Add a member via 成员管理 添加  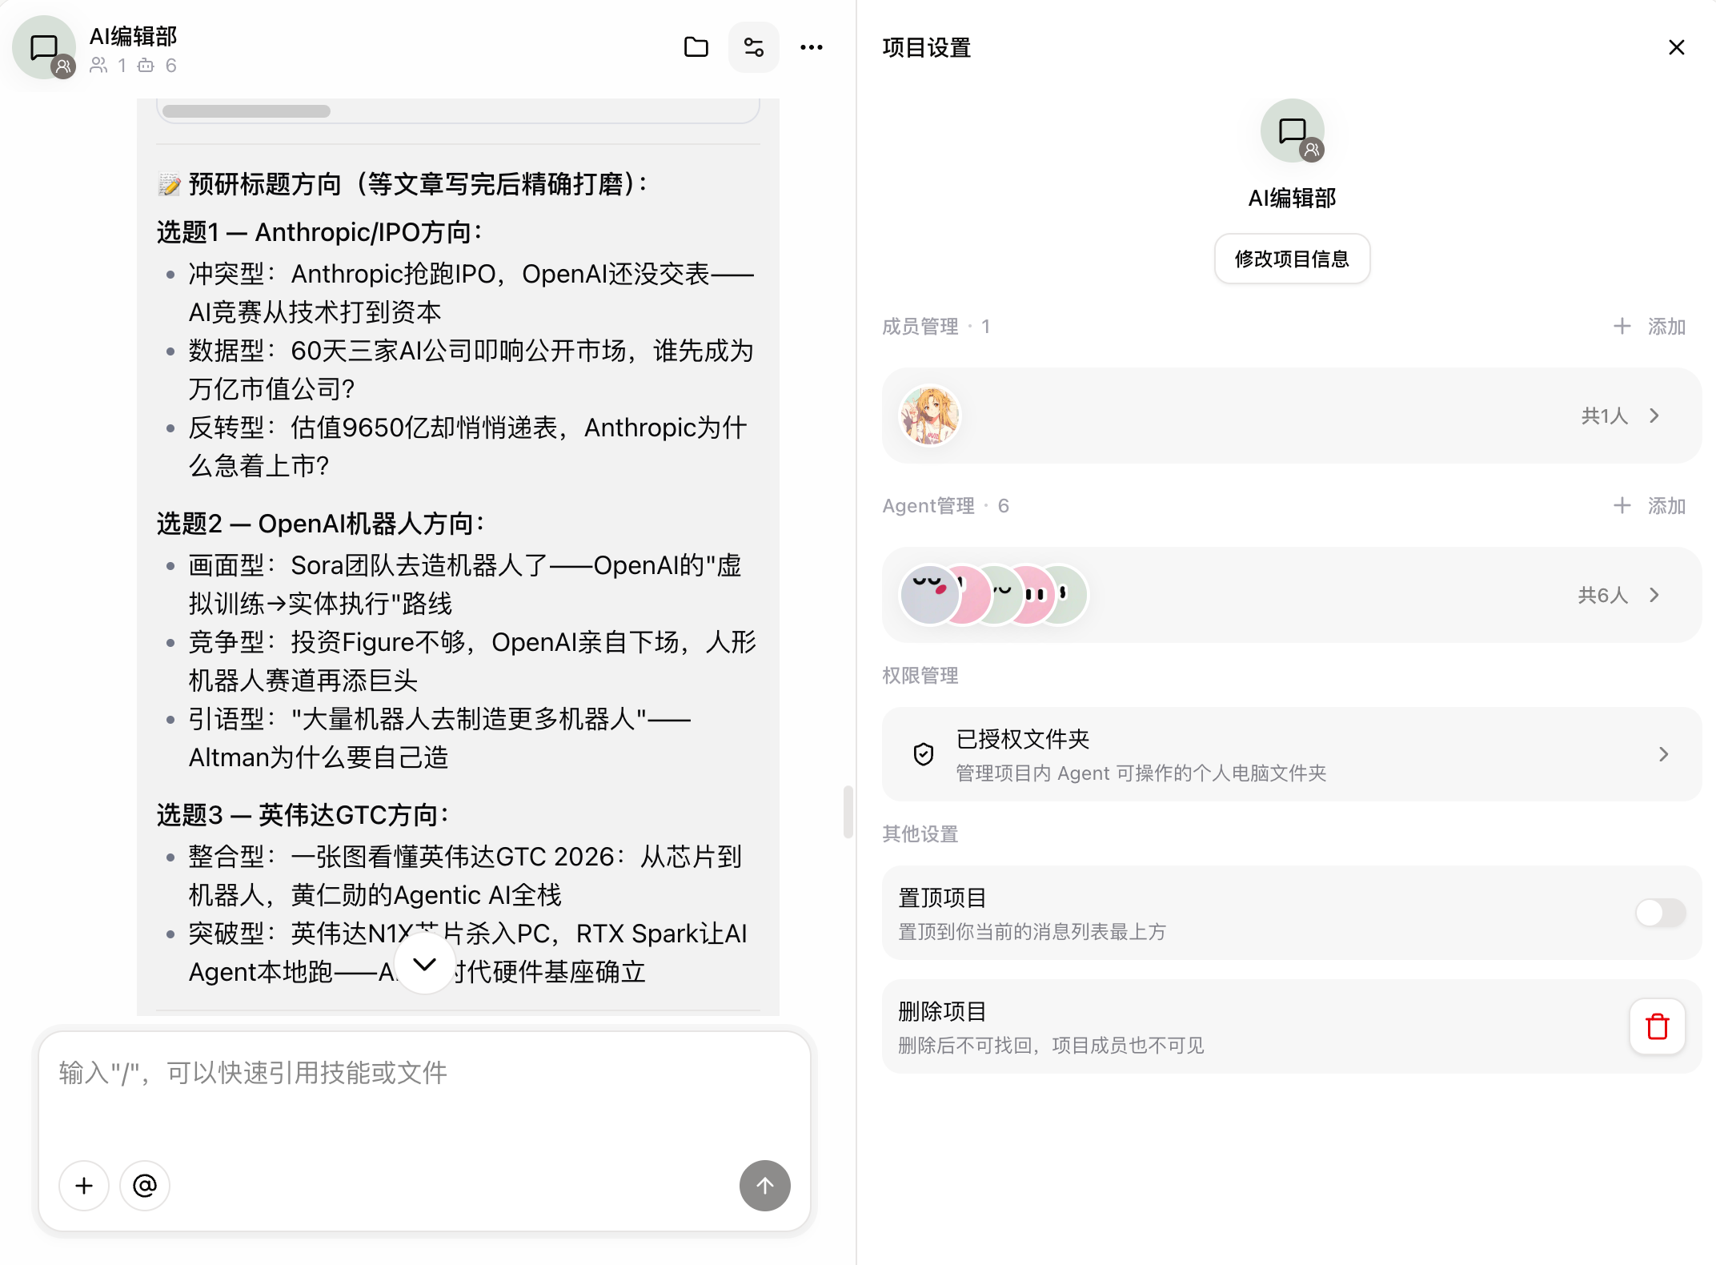1649,327
